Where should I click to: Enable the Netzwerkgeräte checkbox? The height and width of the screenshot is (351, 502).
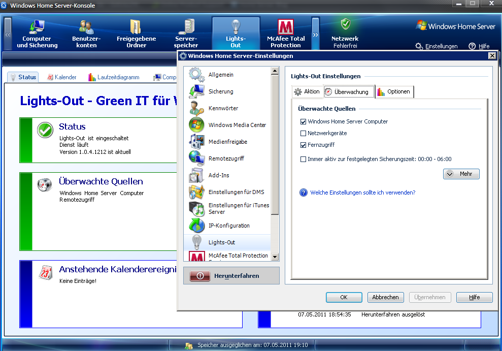(304, 134)
